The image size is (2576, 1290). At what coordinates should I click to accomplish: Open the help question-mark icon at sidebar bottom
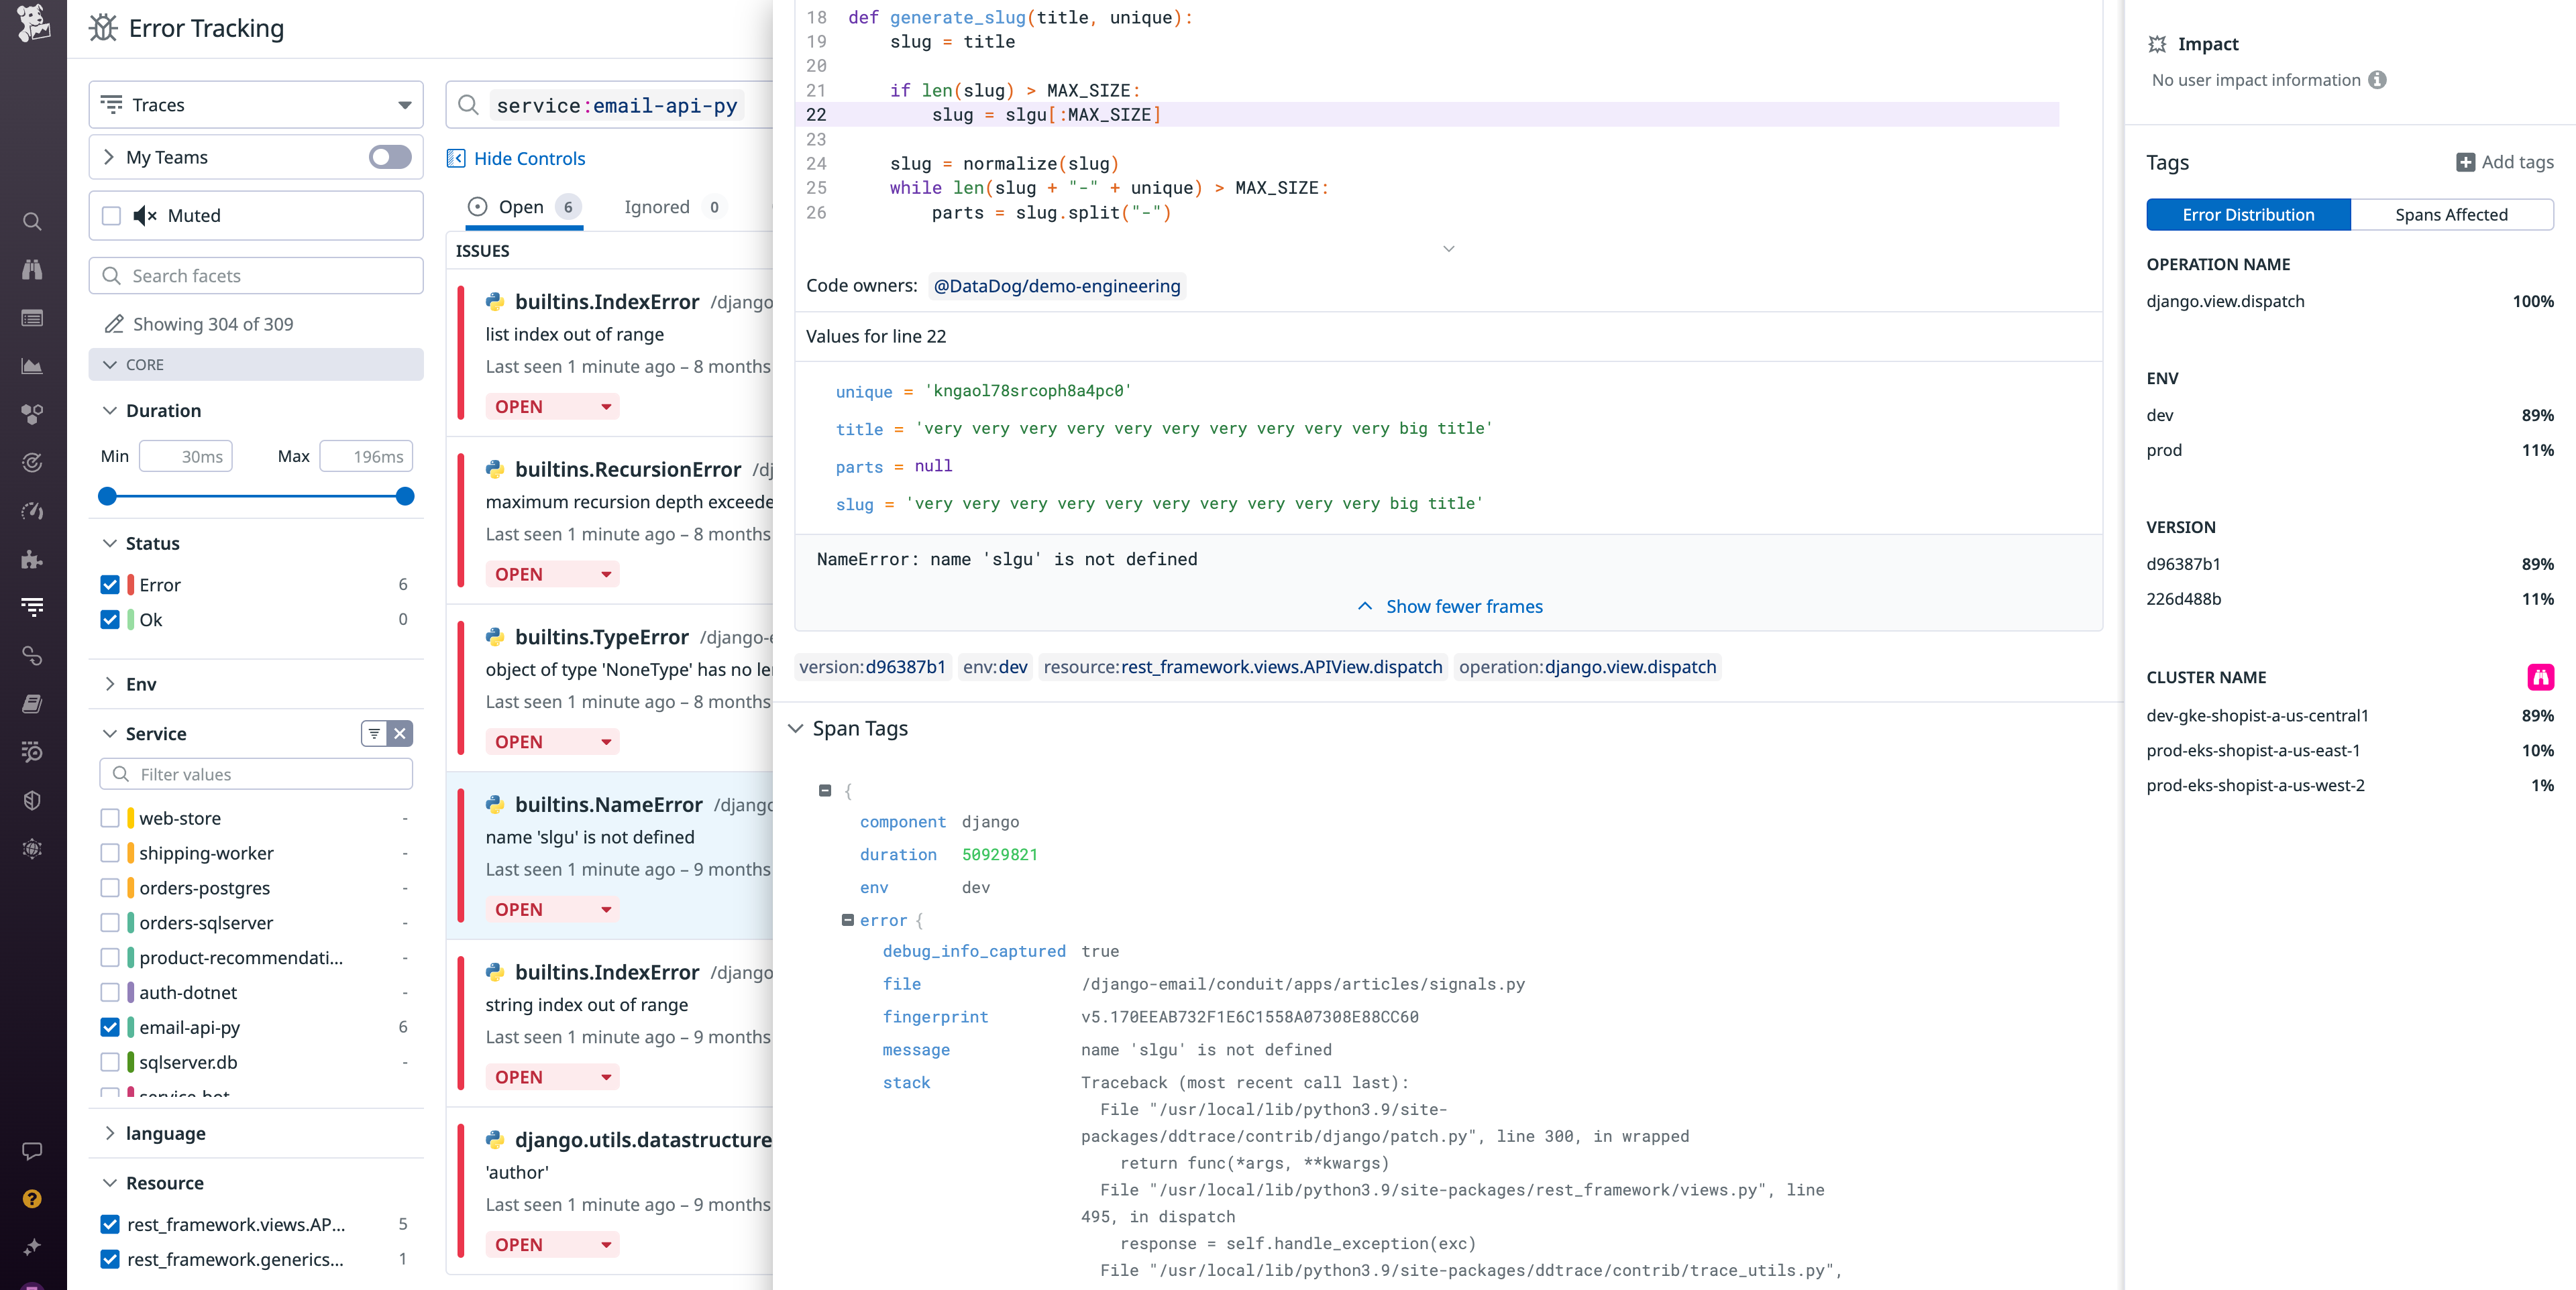pos(32,1197)
